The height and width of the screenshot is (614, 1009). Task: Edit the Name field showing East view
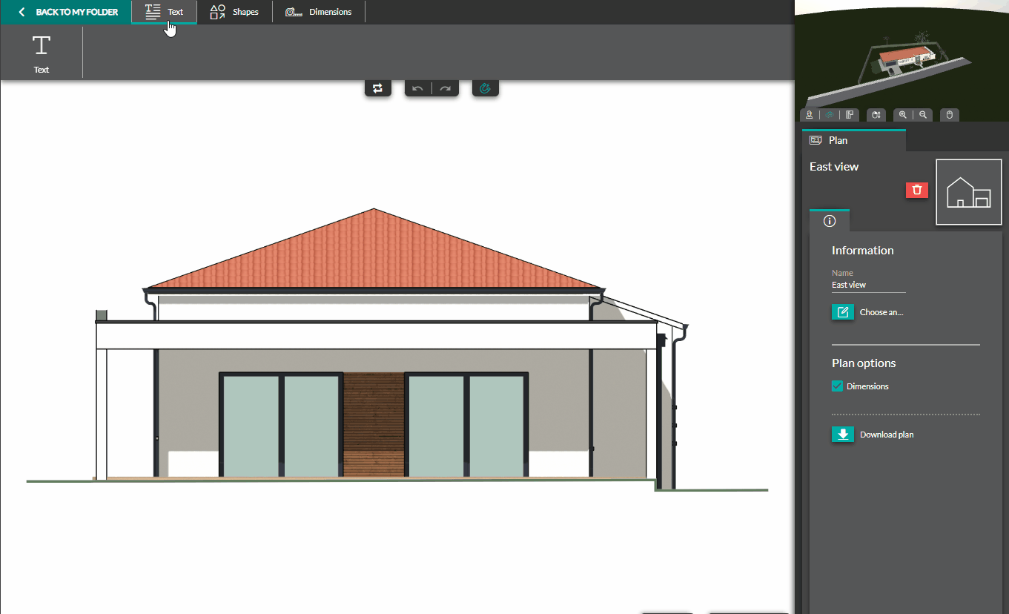point(868,284)
